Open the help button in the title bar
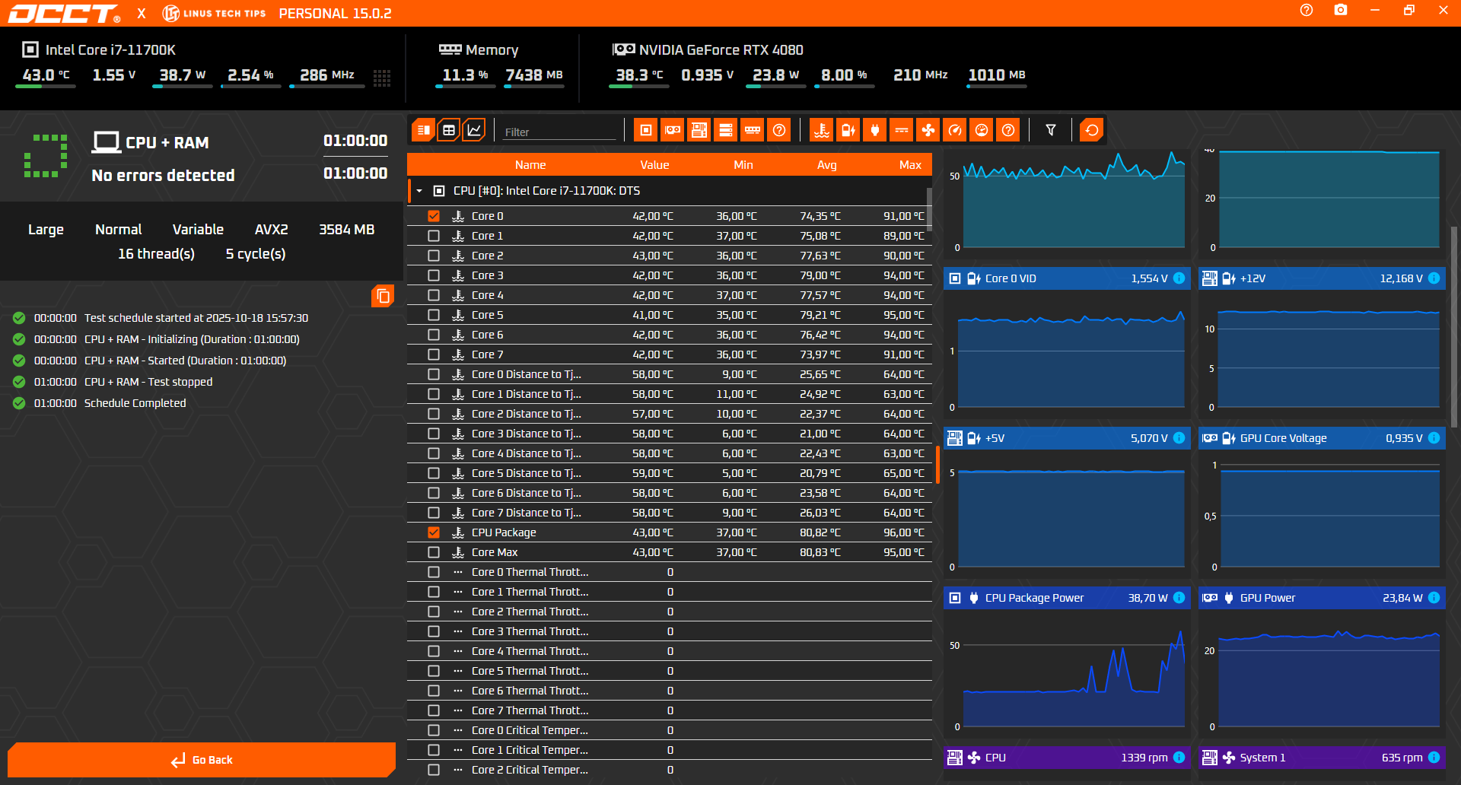The image size is (1461, 785). (1307, 11)
